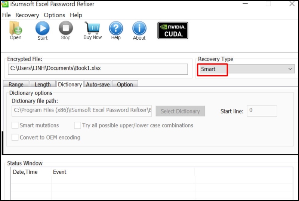Click the NVIDIA CUDA badge
The image size is (299, 201).
(173, 30)
